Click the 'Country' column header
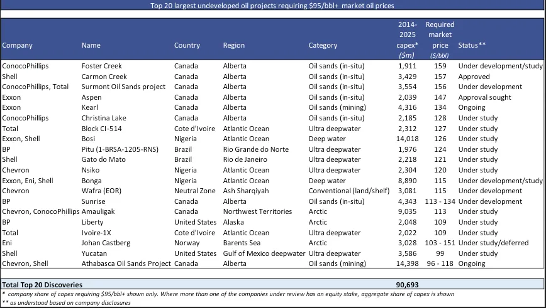546x308 pixels. click(187, 46)
